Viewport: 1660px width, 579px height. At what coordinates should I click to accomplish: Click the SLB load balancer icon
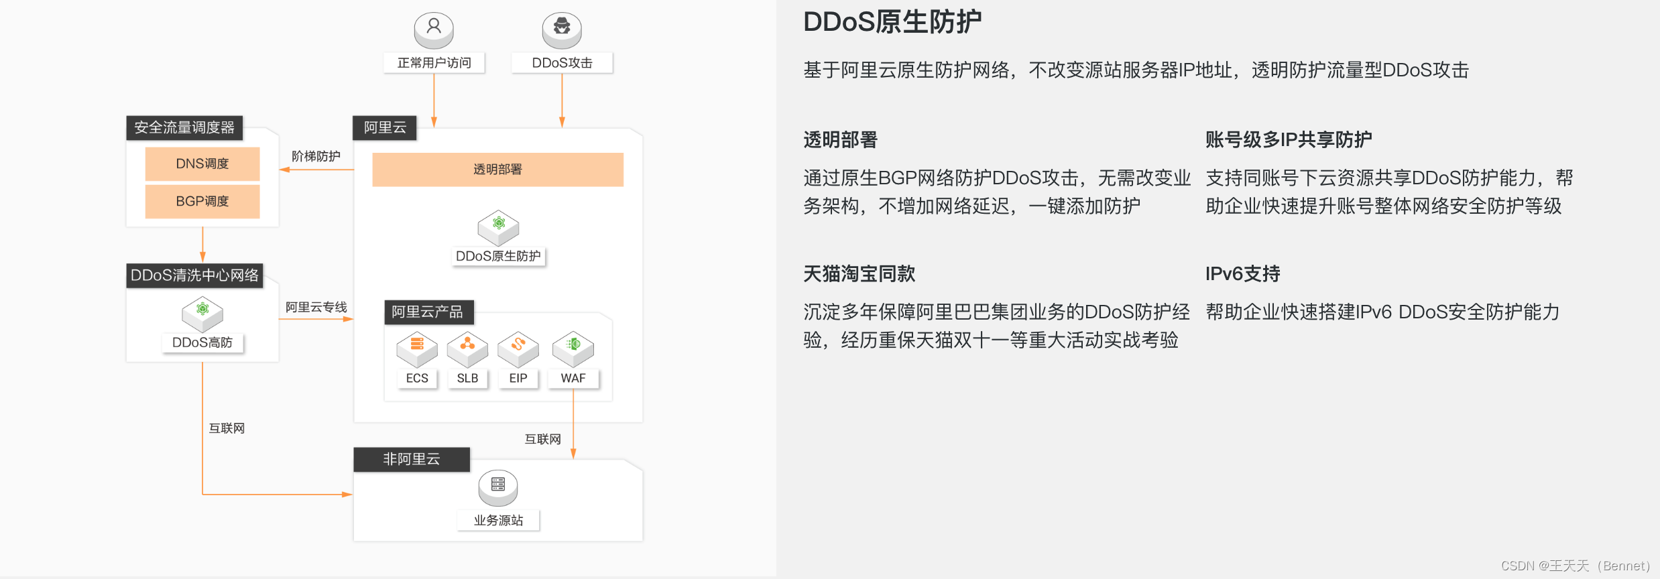[x=467, y=348]
